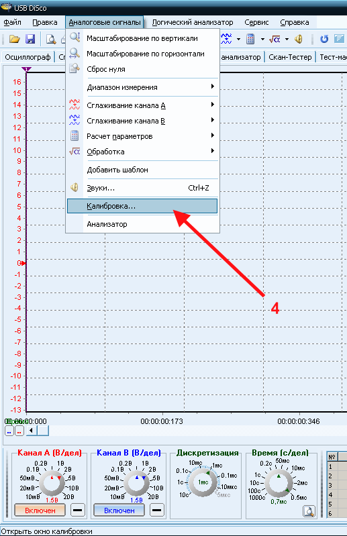This screenshot has width=347, height=536.
Task: Click the purple marker 1 at graph top
Action: point(26,69)
